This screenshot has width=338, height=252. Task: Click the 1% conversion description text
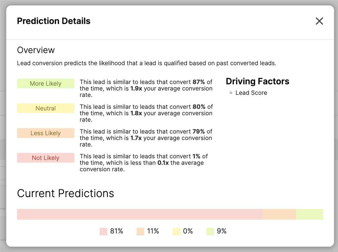coord(144,163)
